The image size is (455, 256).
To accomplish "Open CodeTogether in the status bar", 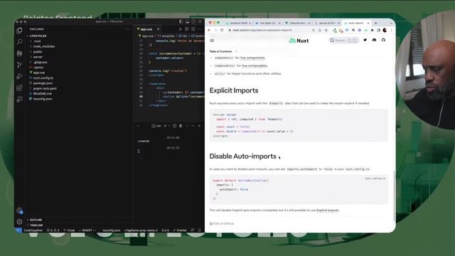I will [x=33, y=230].
